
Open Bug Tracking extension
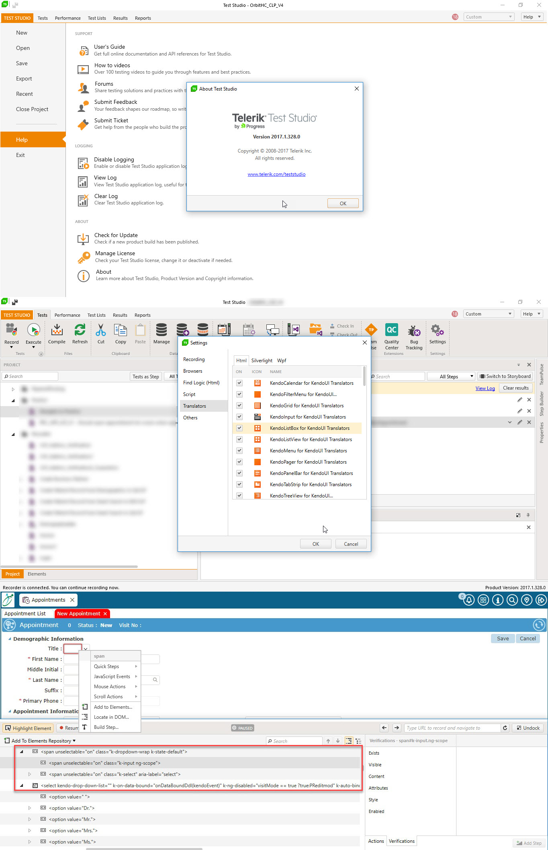[414, 331]
